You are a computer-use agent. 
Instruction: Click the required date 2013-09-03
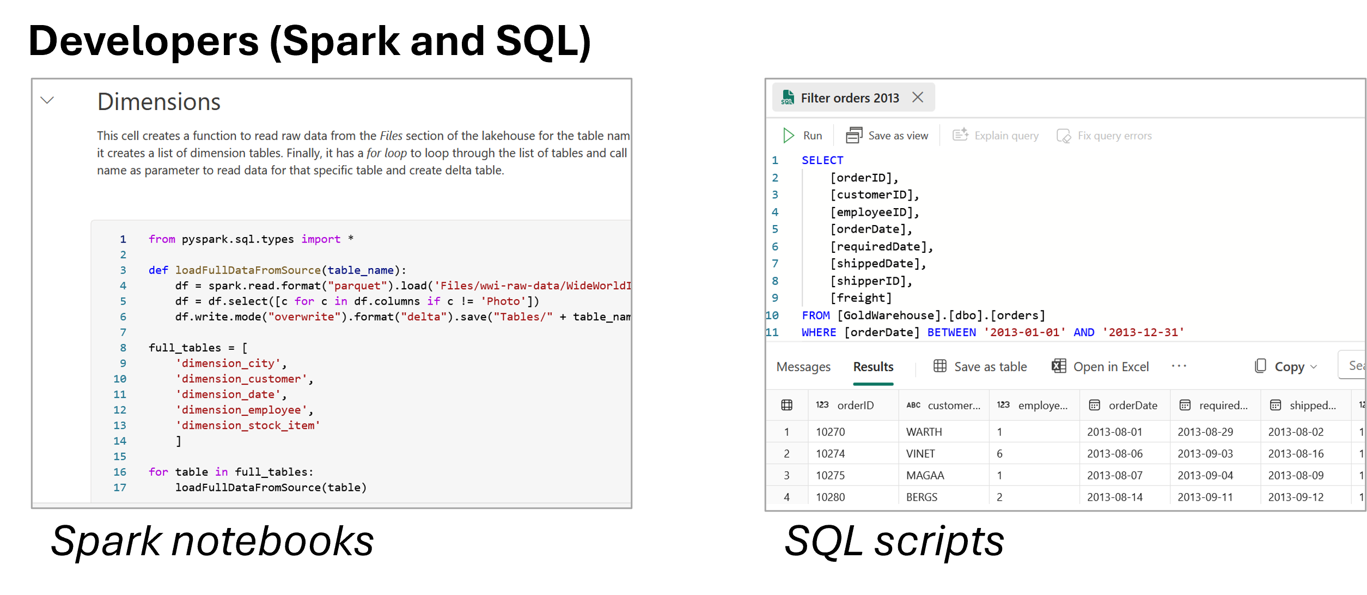(1205, 453)
